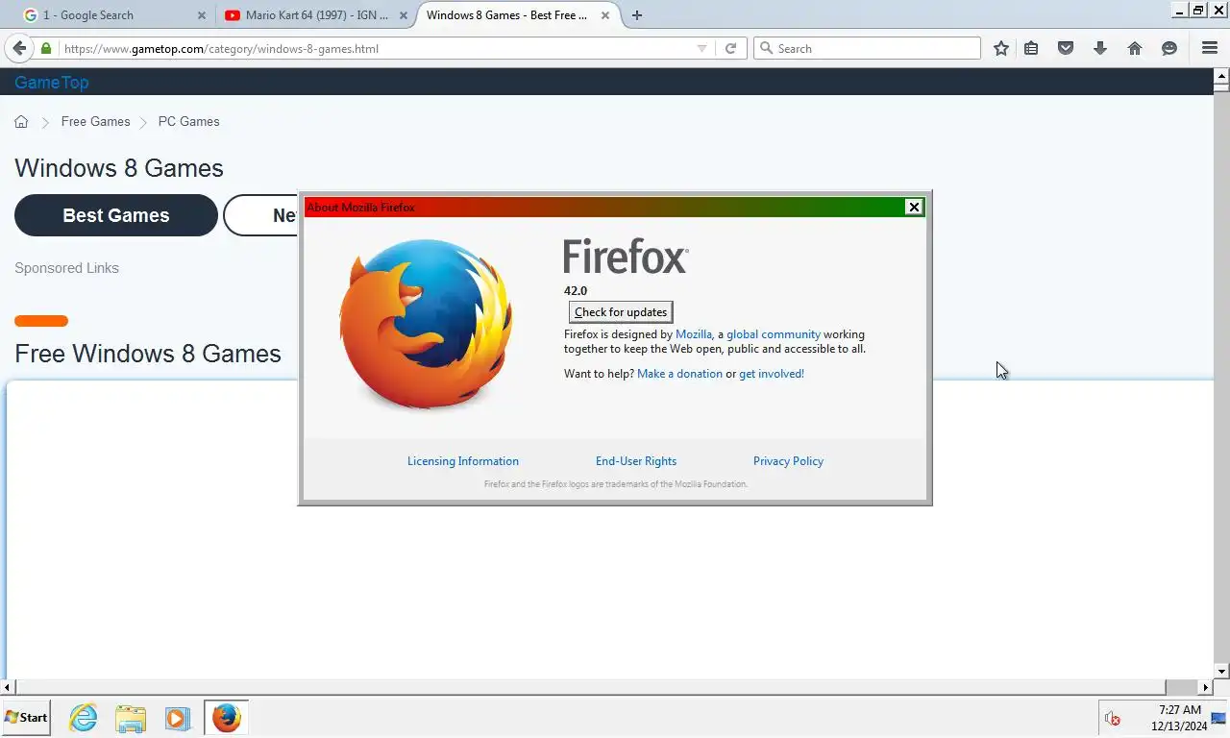Click the vertical scrollbar up arrow
The image size is (1230, 738).
pyautogui.click(x=1221, y=75)
